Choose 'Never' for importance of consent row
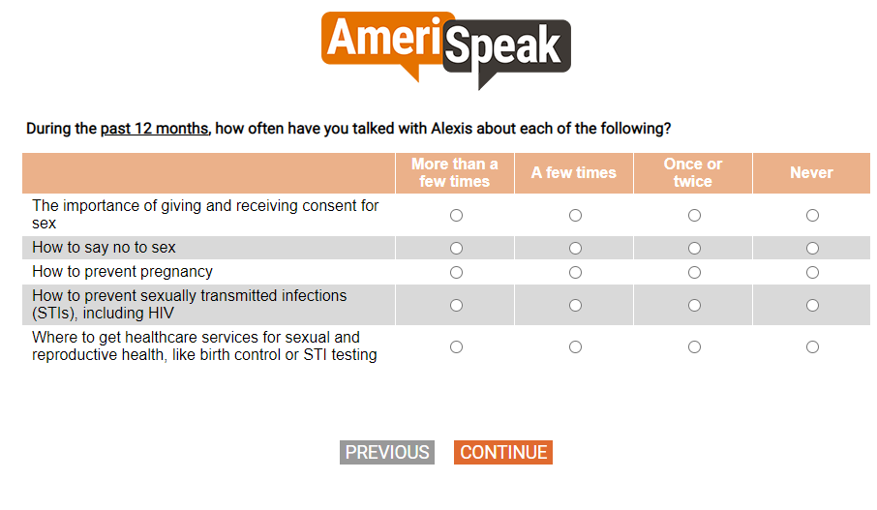 (813, 215)
